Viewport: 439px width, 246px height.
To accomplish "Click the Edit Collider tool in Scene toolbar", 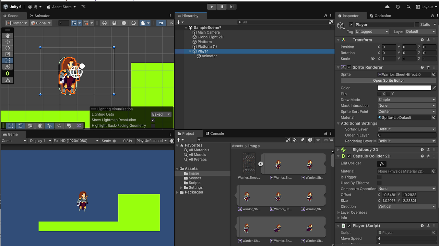I will [x=8, y=80].
